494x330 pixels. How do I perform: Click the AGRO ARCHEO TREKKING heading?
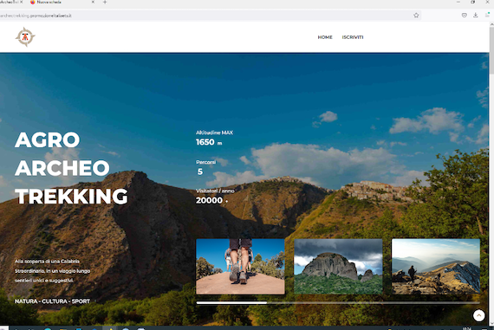coord(71,168)
